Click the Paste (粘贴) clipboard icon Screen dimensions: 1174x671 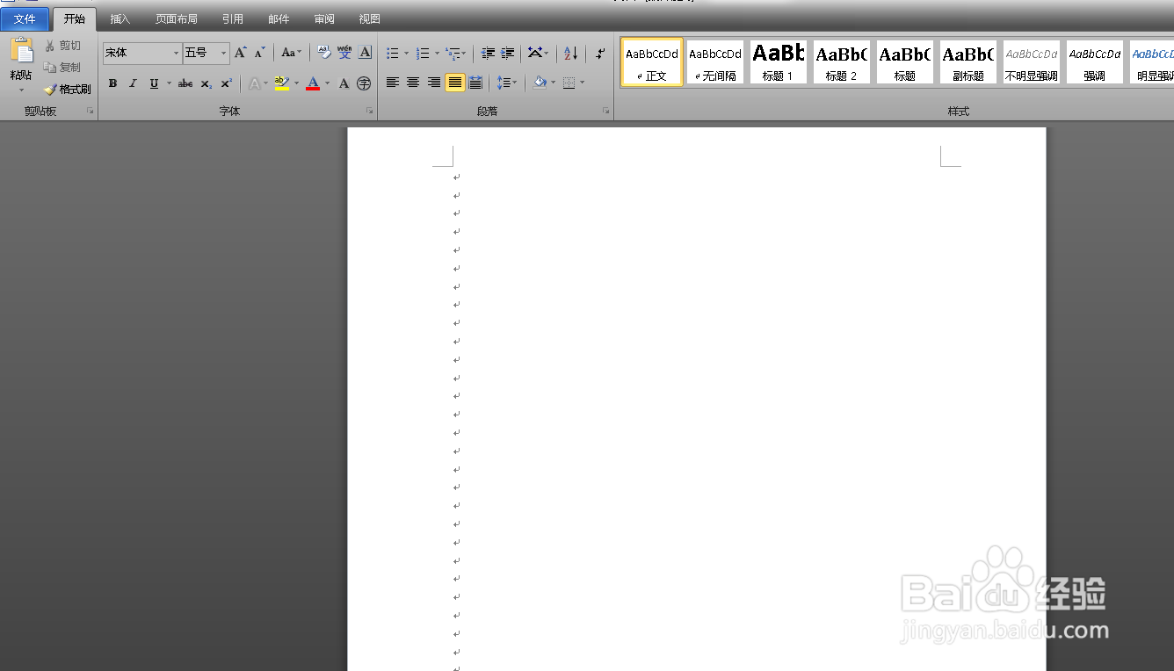click(x=21, y=51)
